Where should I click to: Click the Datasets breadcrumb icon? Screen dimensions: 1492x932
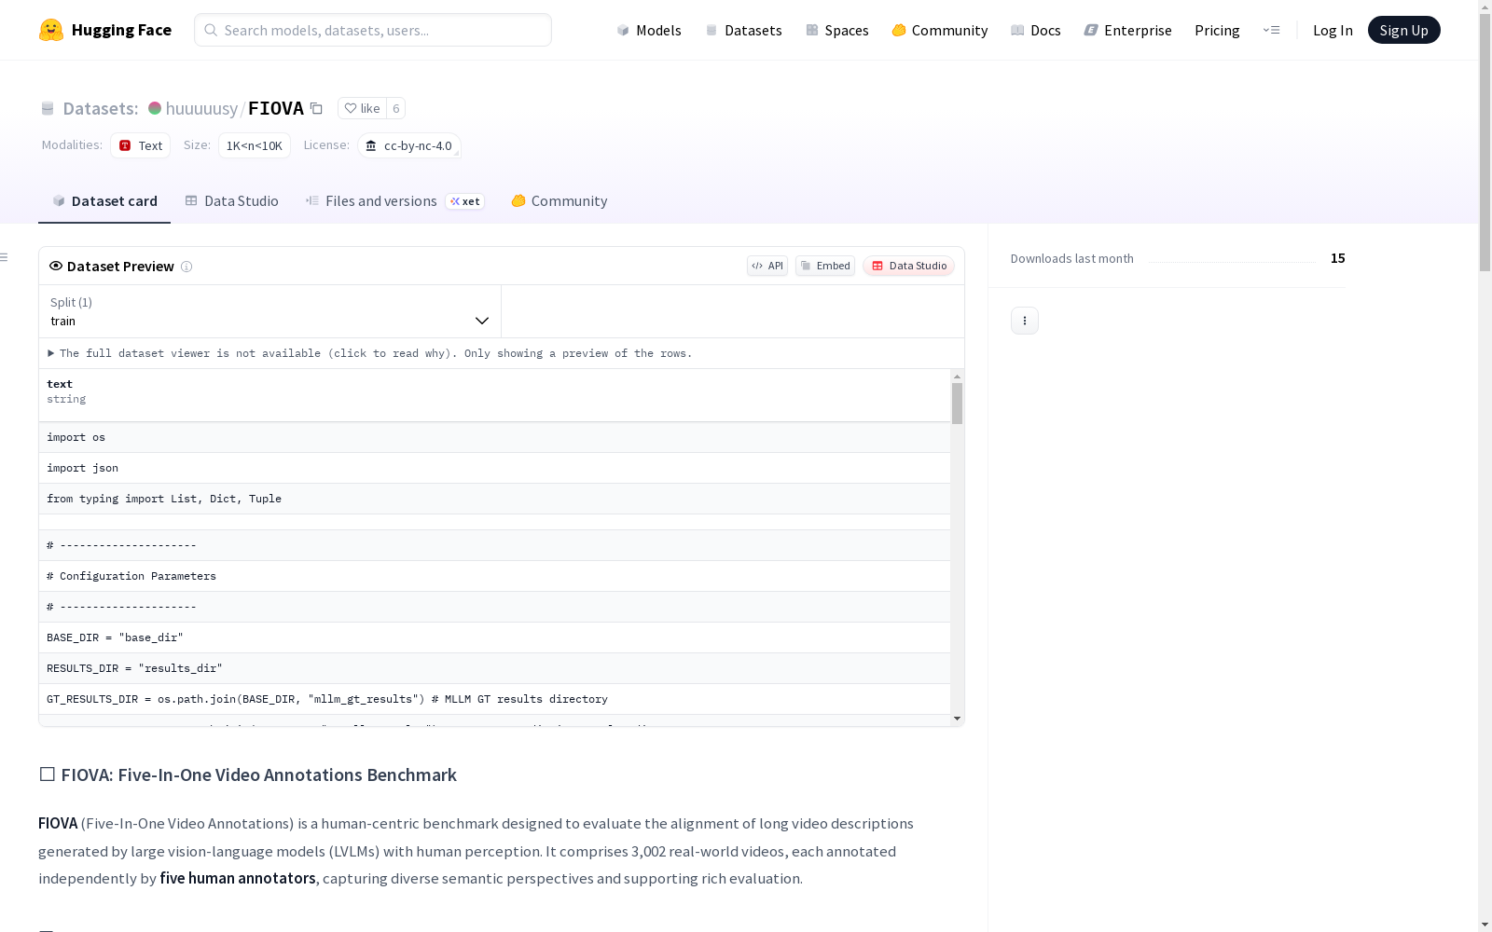[48, 108]
